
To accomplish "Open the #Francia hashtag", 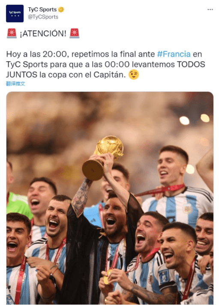I will (x=174, y=54).
